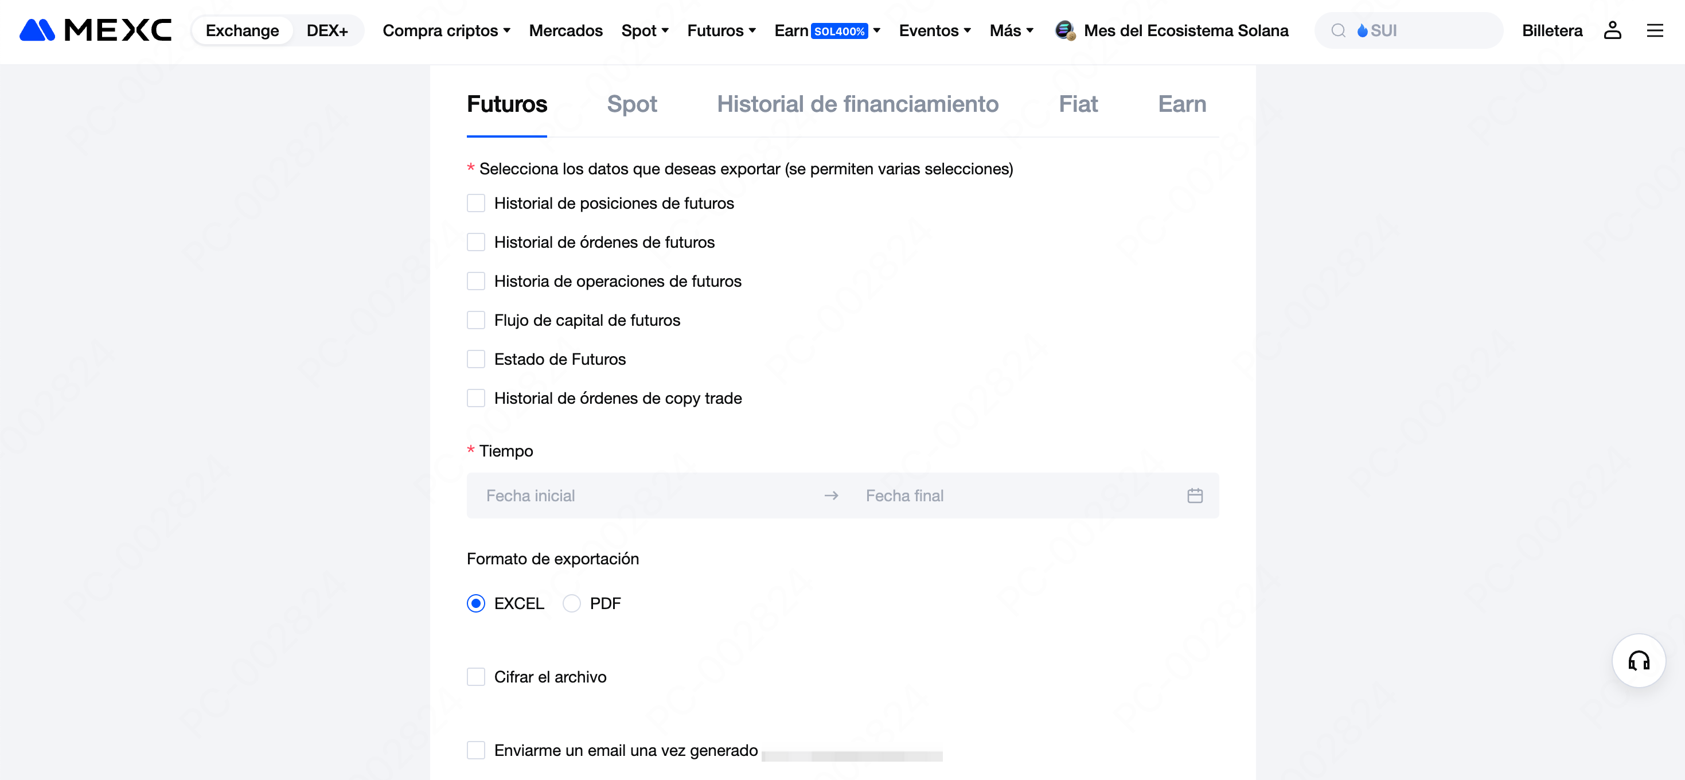The height and width of the screenshot is (780, 1685).
Task: Click the calendar icon in date field
Action: (1195, 496)
